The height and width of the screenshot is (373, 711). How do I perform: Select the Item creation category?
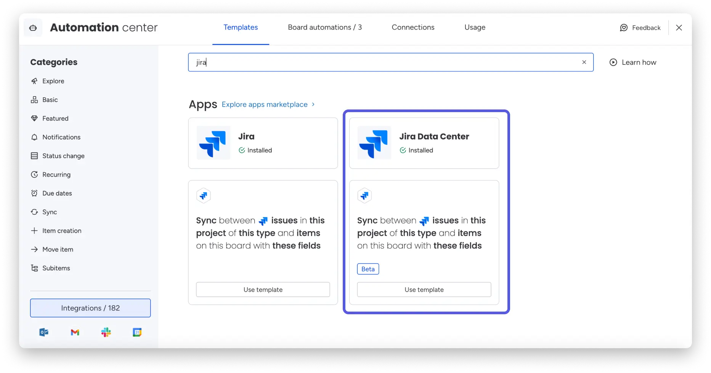click(x=62, y=230)
